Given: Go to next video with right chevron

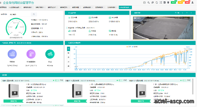Looking at the screenshot, I should point(191,13).
